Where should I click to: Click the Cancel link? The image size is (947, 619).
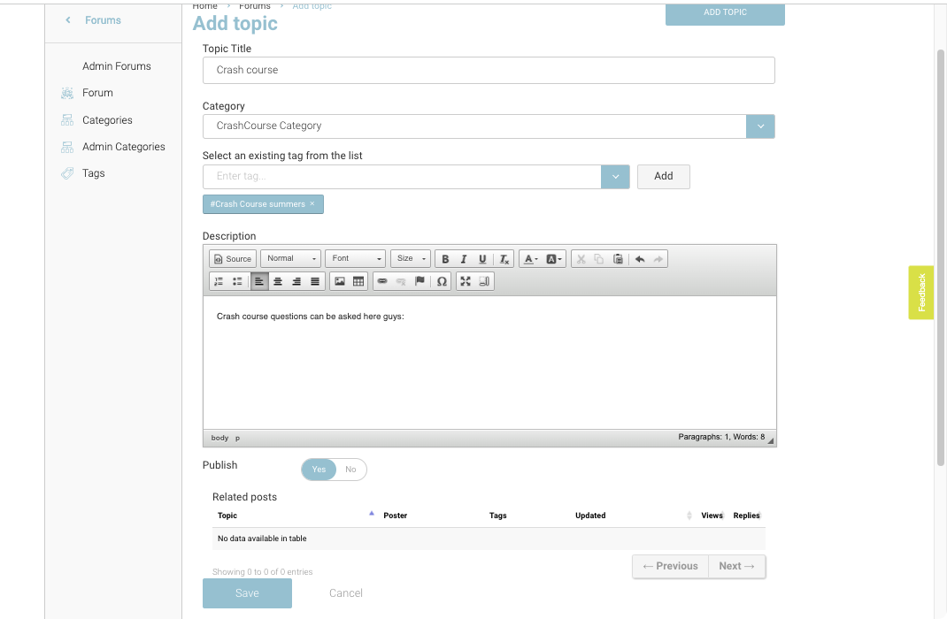click(346, 593)
